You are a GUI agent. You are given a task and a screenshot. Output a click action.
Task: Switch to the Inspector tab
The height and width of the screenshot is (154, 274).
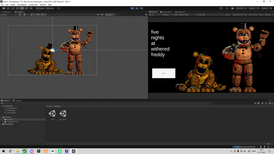(x=180, y=12)
